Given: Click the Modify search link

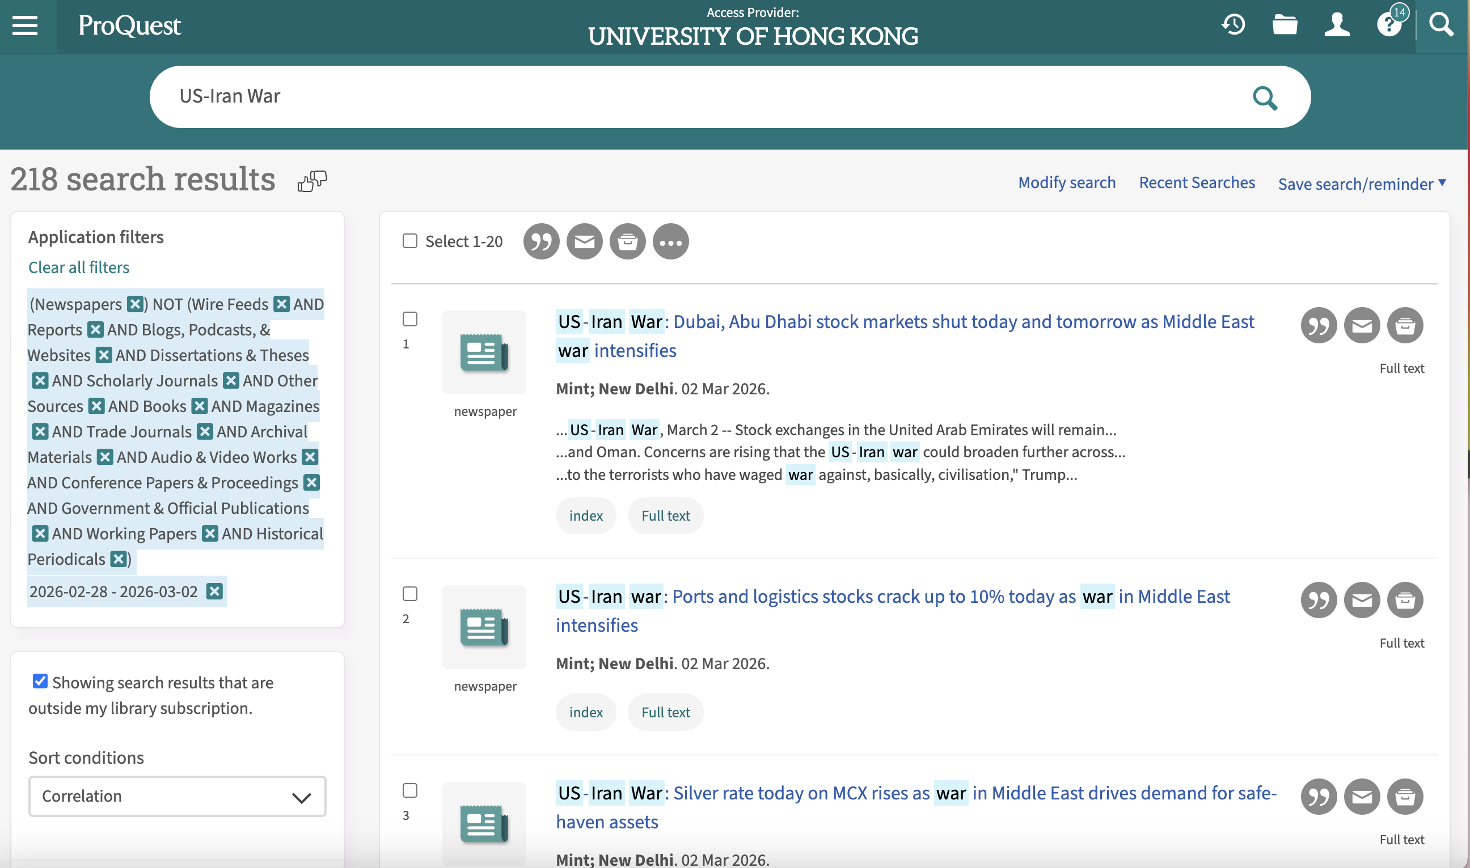Looking at the screenshot, I should pos(1067,182).
